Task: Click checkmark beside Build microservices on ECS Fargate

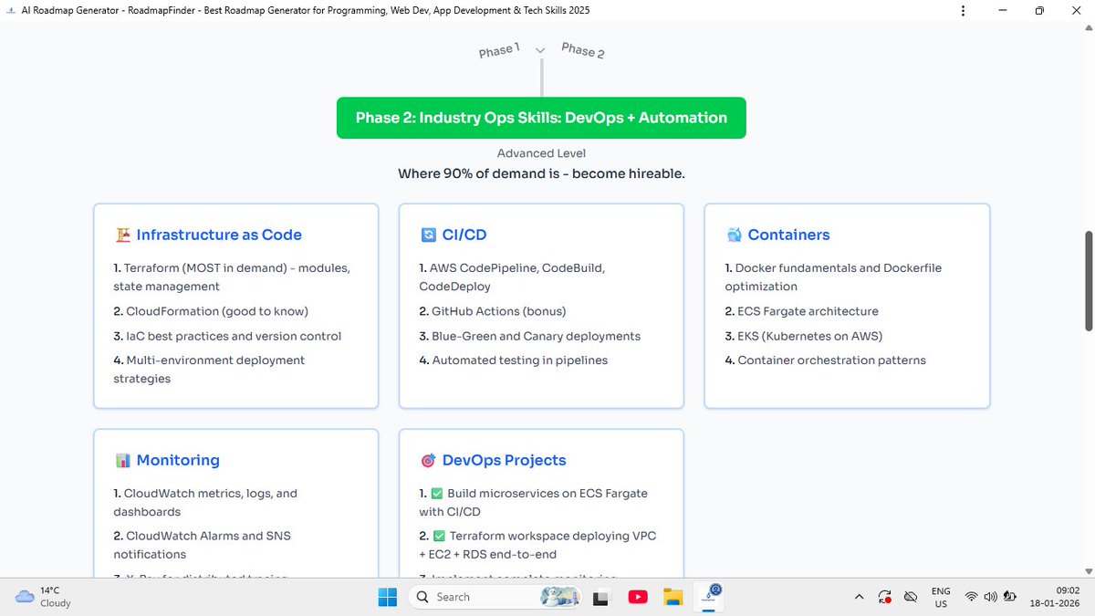Action: coord(436,494)
